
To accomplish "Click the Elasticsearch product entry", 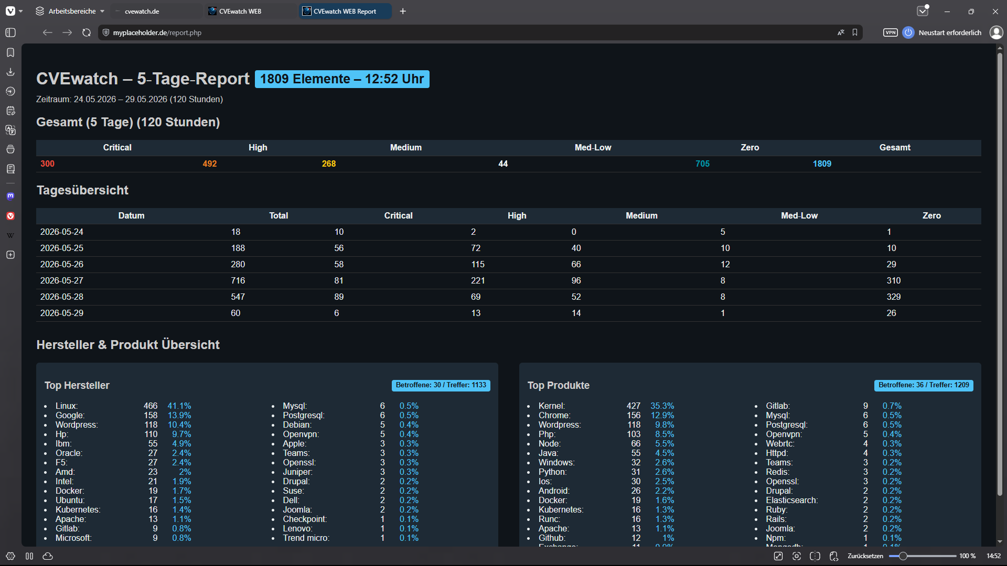I will click(792, 500).
